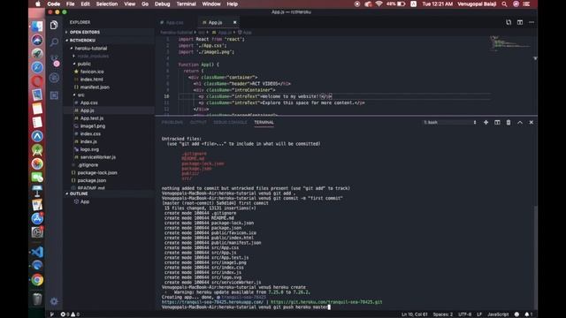The image size is (566, 318).
Task: Open Visual Studio Code from the Dock
Action: coord(37,252)
